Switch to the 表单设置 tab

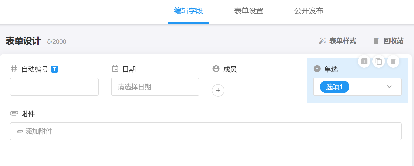point(249,11)
